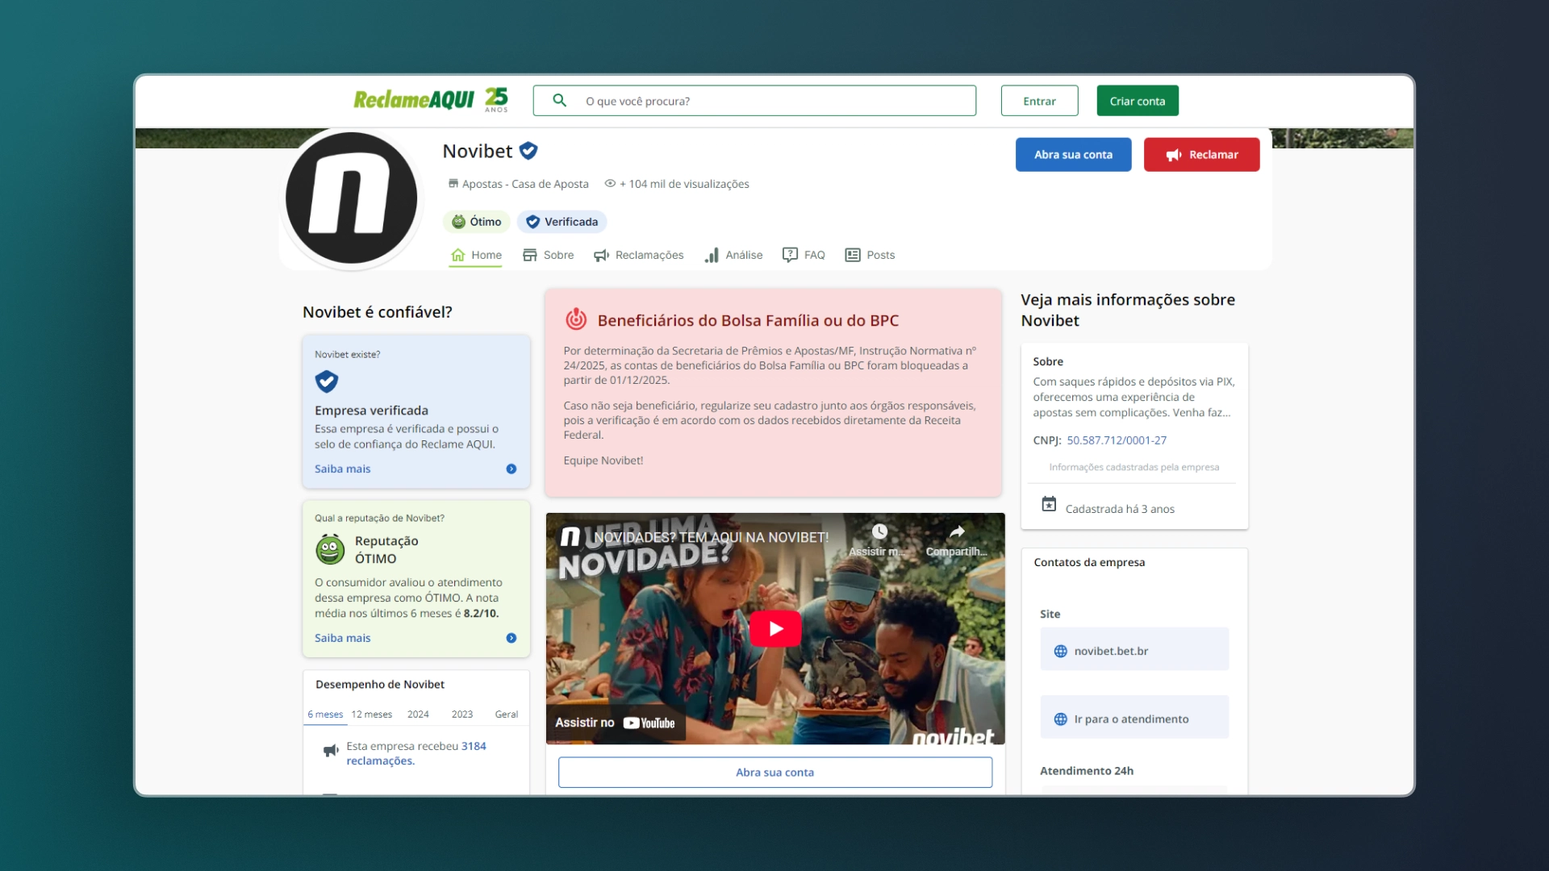This screenshot has width=1549, height=871.
Task: Click the 'Beneficiários do Bolsa Família ou do BPC' heading
Action: click(x=748, y=320)
